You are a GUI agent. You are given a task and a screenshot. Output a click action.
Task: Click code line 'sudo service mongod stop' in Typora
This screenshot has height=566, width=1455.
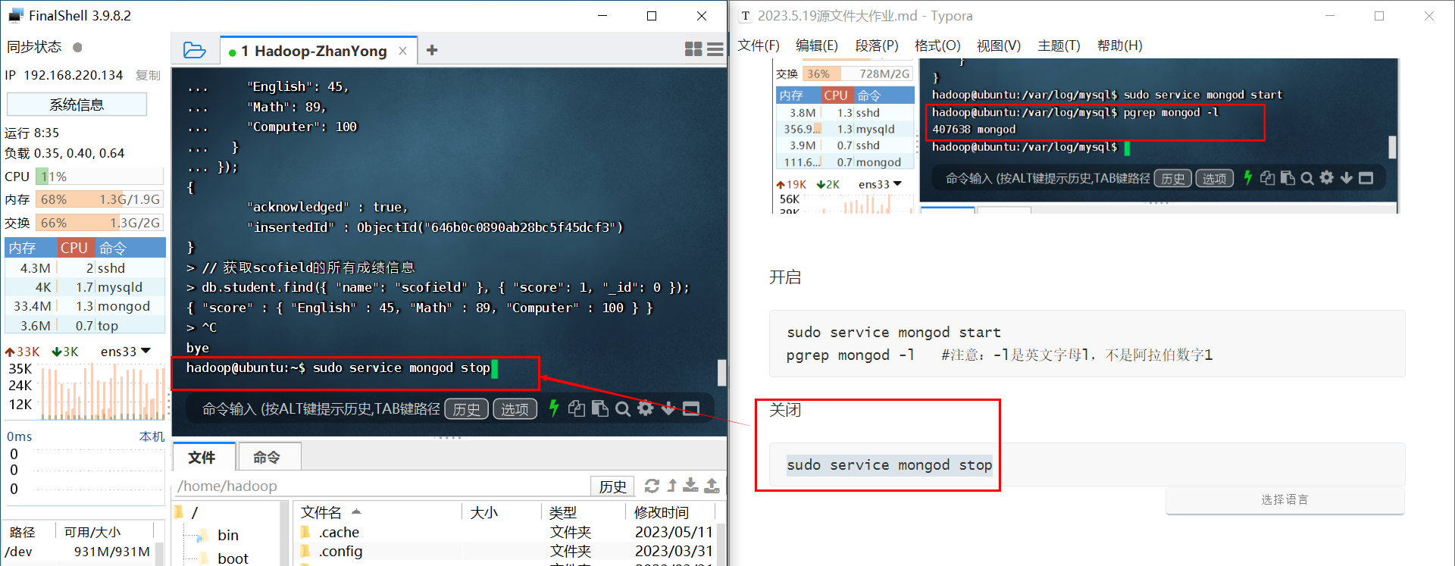click(889, 464)
